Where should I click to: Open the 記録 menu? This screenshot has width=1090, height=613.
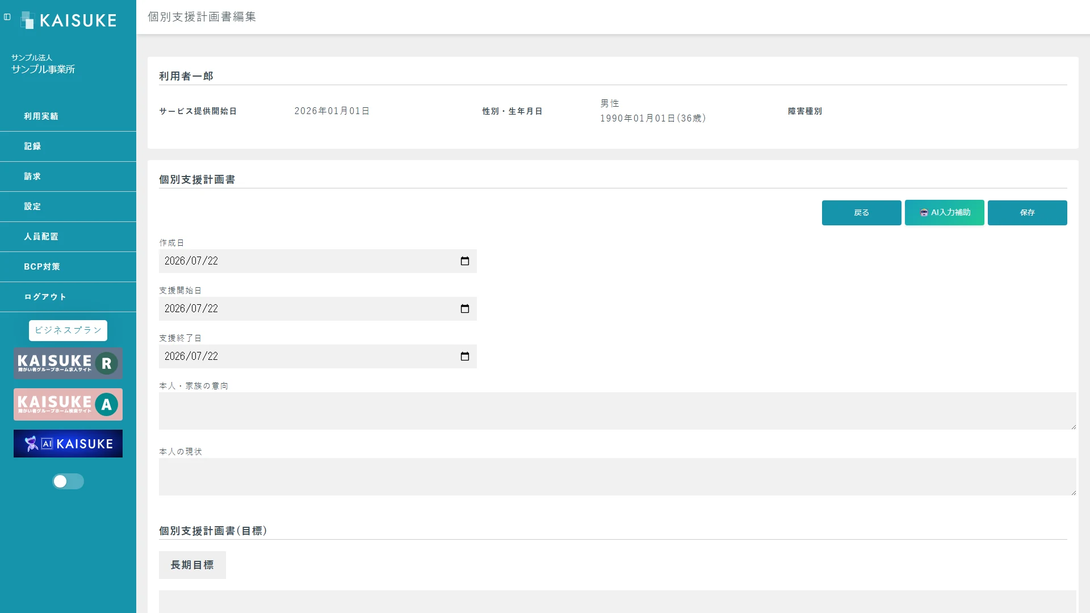point(68,146)
